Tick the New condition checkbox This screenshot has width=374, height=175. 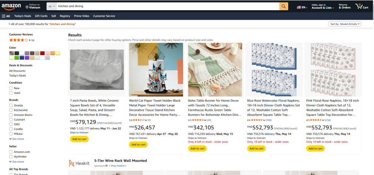11,88
